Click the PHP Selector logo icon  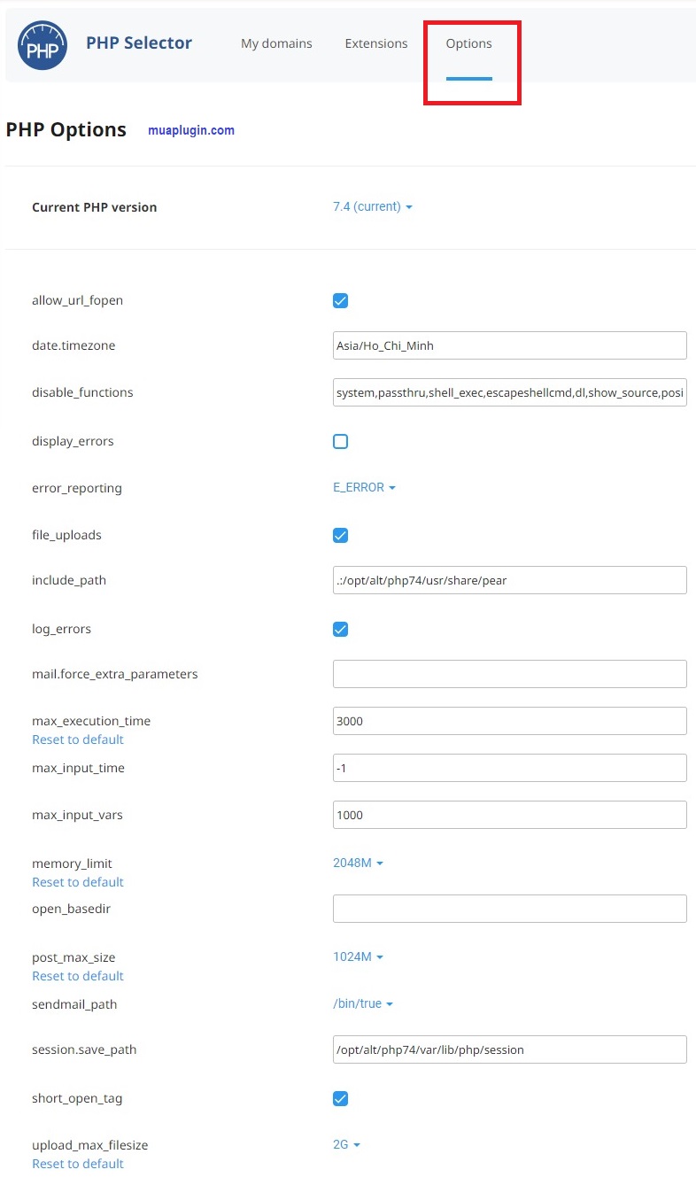pyautogui.click(x=43, y=45)
